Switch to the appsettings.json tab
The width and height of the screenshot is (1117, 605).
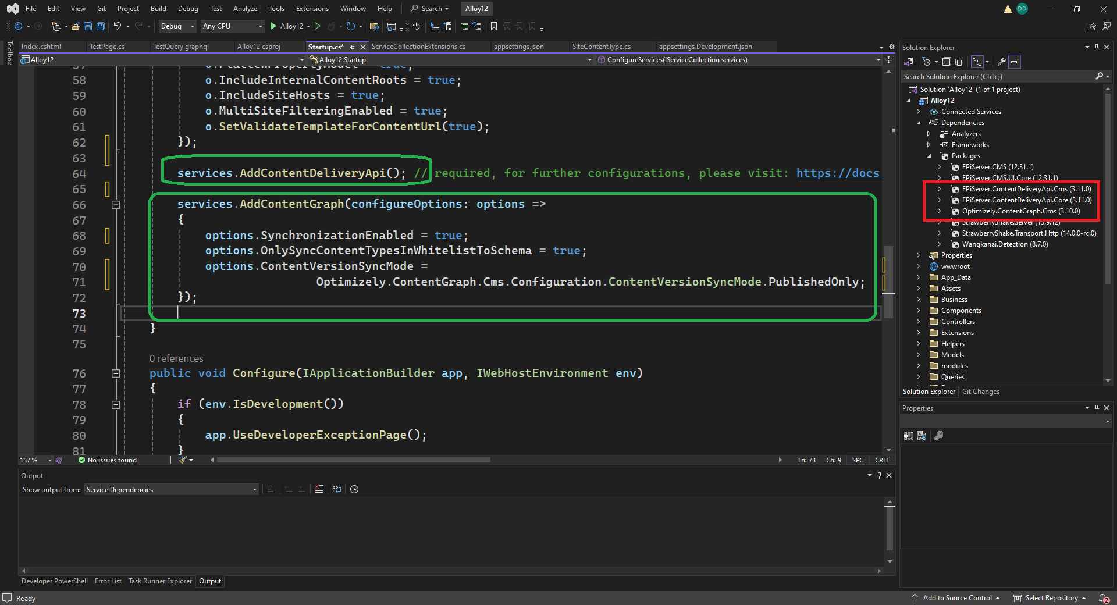(x=518, y=47)
